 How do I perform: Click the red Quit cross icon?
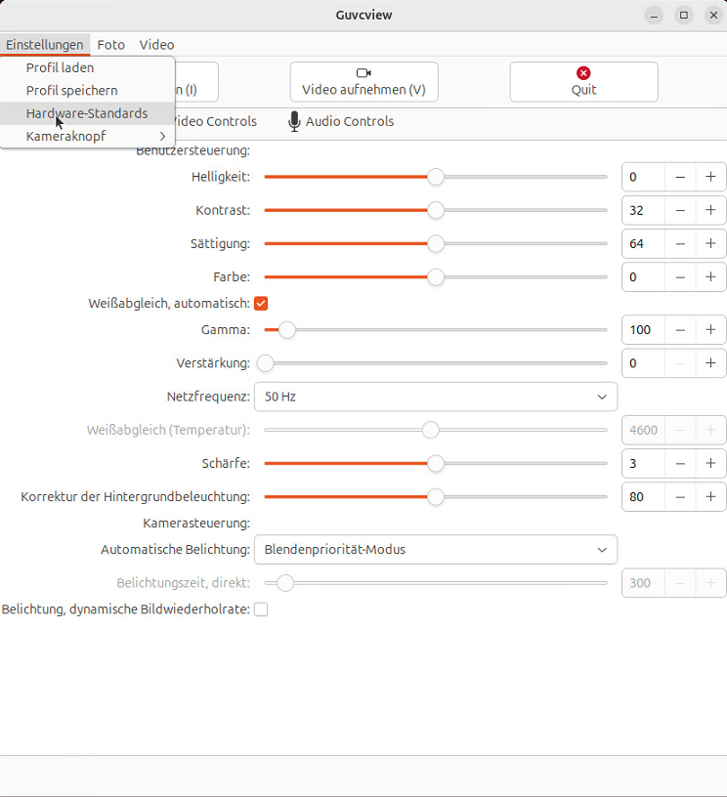click(583, 72)
